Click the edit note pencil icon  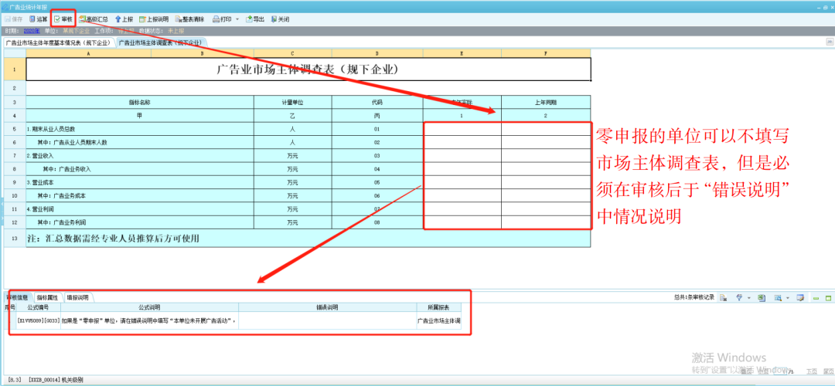[x=800, y=298]
